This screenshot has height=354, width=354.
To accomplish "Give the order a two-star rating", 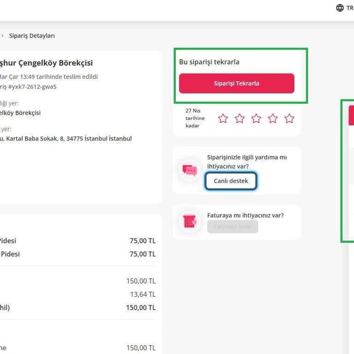I will [240, 118].
